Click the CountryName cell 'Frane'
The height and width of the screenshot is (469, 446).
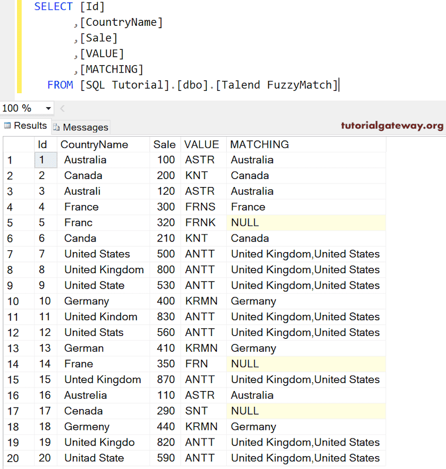coord(103,364)
